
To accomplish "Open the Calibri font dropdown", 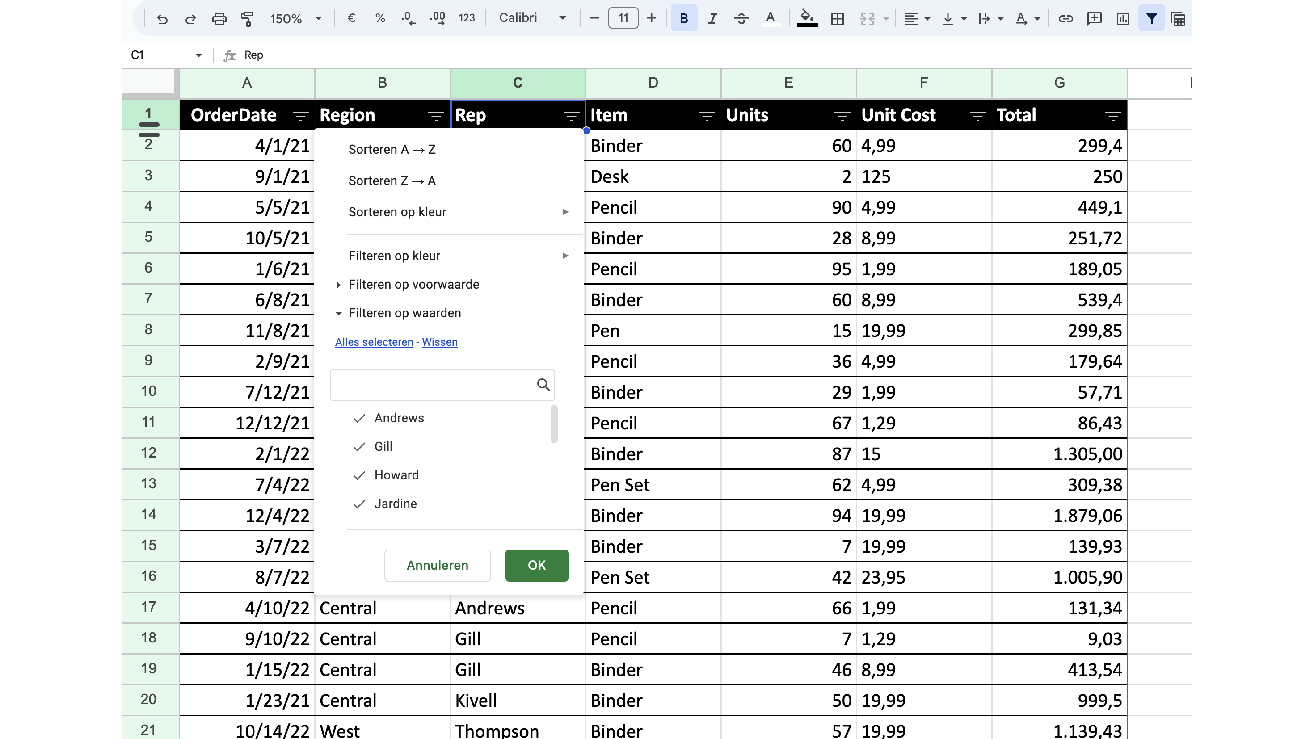I will (532, 18).
